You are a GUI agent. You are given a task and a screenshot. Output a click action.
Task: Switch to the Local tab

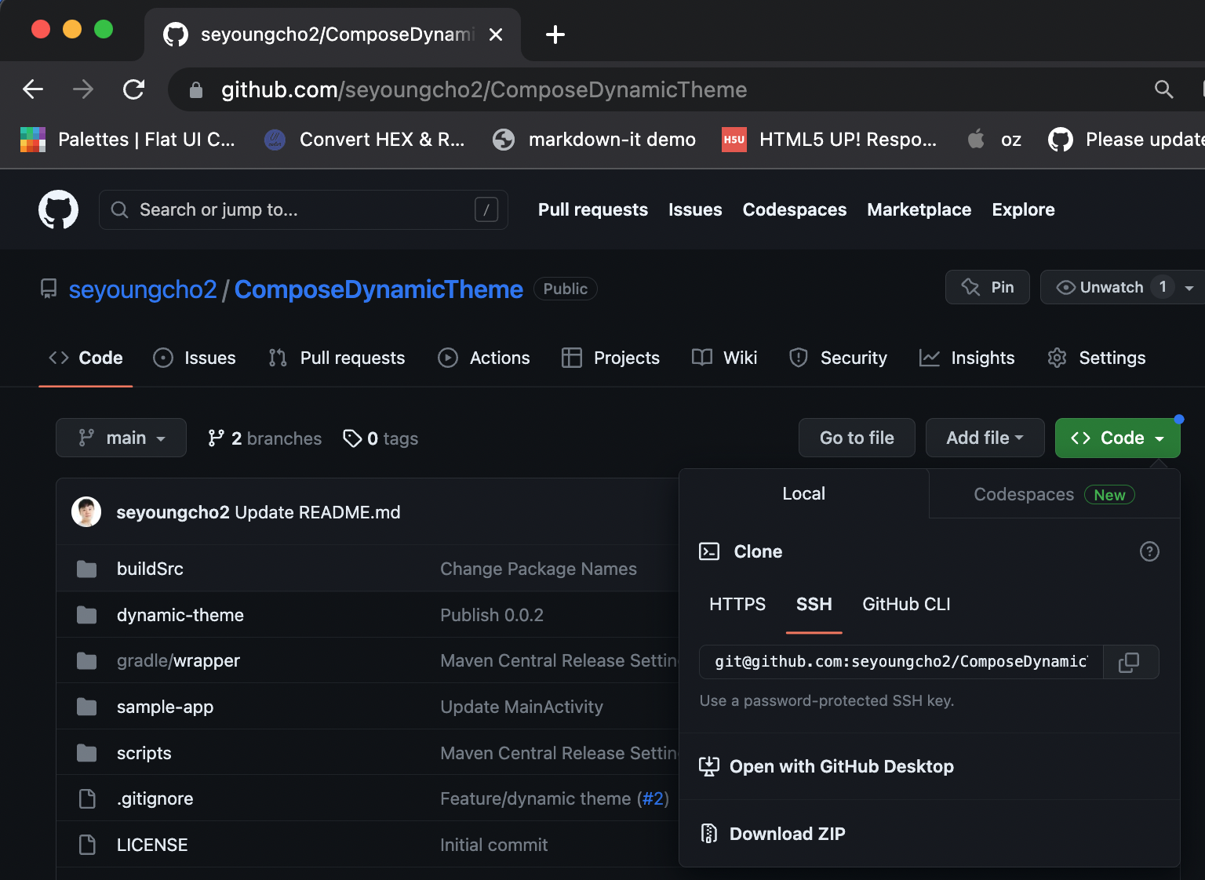coord(804,493)
